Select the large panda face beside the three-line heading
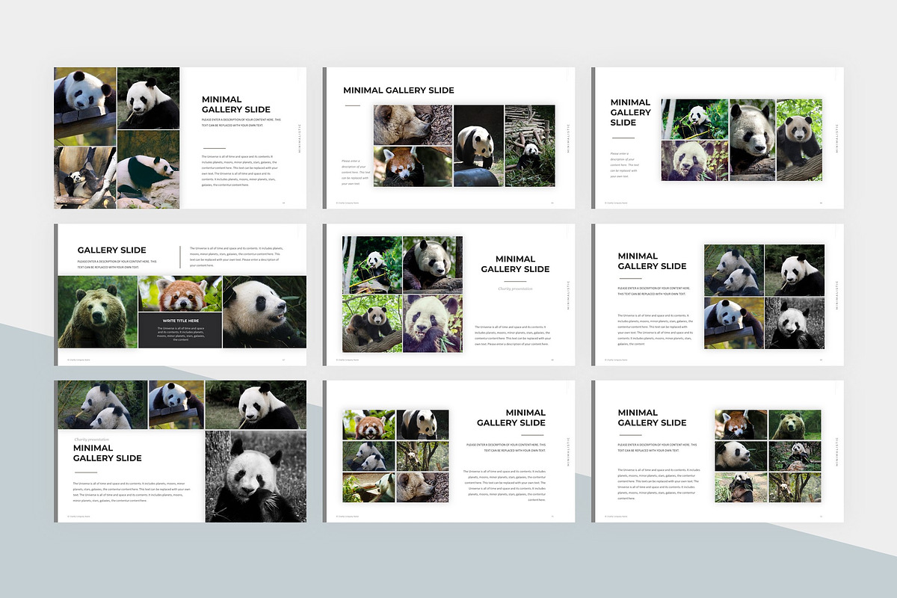The width and height of the screenshot is (897, 598). click(x=753, y=141)
